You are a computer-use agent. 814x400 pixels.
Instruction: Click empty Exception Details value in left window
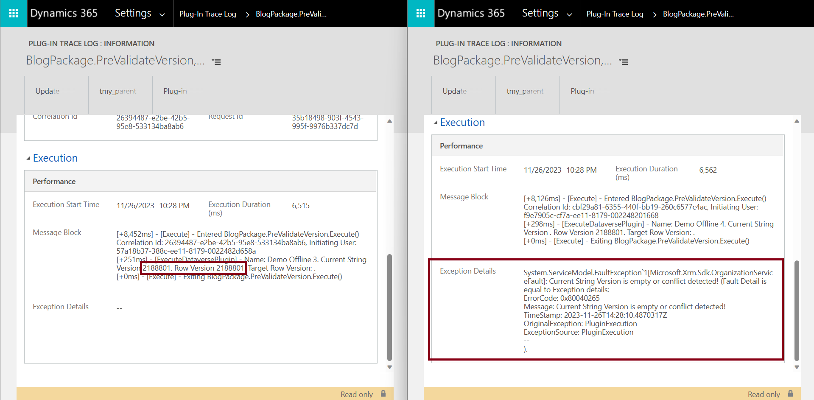tap(120, 308)
